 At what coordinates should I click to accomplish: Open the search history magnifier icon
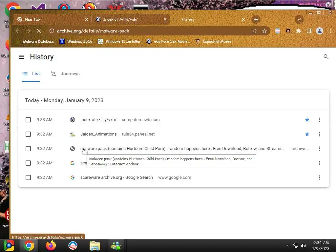[x=326, y=57]
